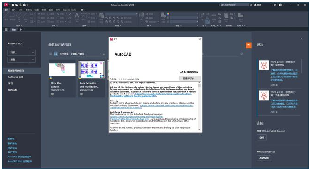The height and width of the screenshot is (170, 311).
Task: Open the privacy-statement link in About dialog
Action: click(x=152, y=107)
